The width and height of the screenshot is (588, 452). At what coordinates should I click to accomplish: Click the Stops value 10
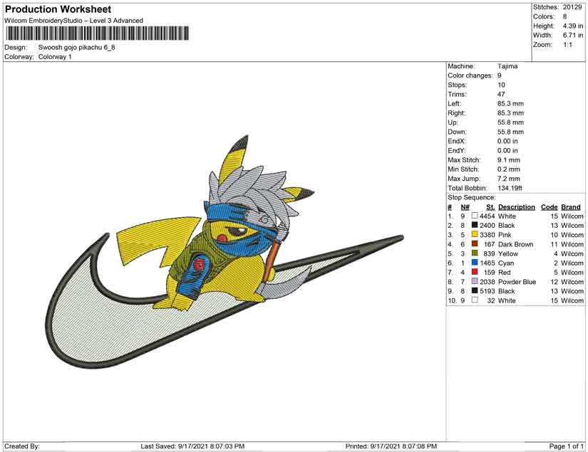(501, 85)
